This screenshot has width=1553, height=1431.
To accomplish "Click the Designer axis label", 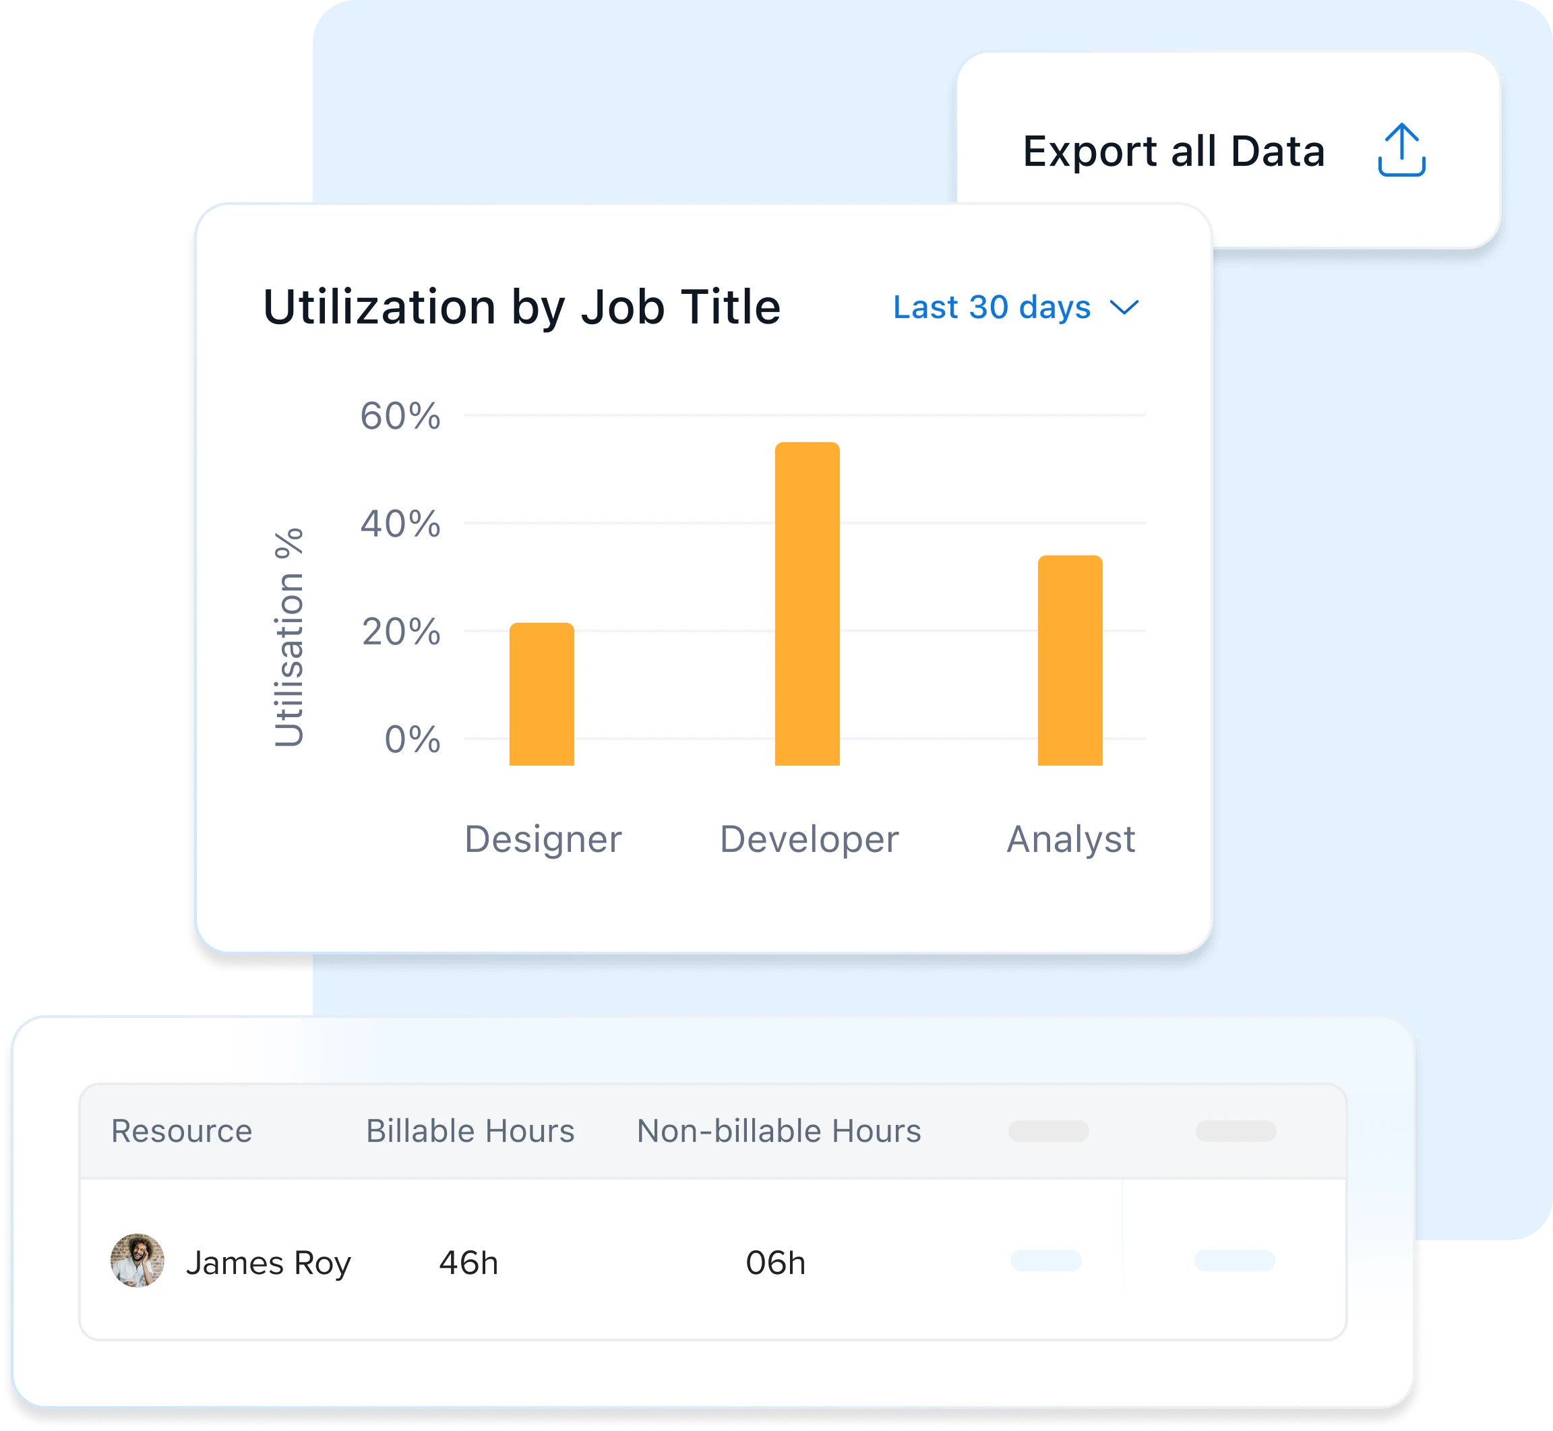I will click(x=543, y=839).
